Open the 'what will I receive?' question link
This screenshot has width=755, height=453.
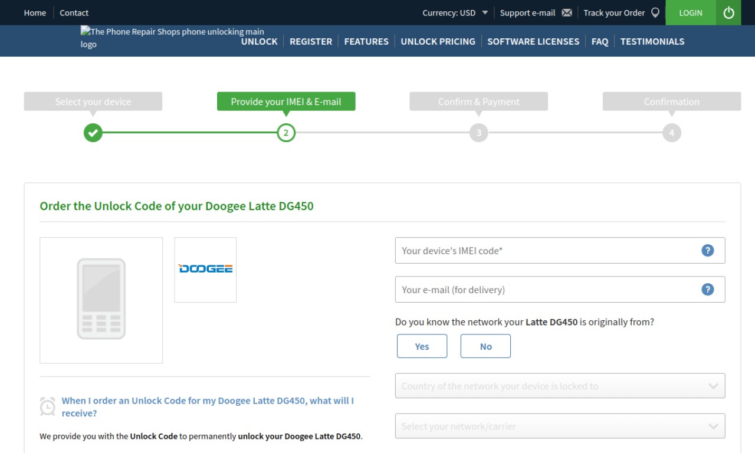[x=208, y=406]
